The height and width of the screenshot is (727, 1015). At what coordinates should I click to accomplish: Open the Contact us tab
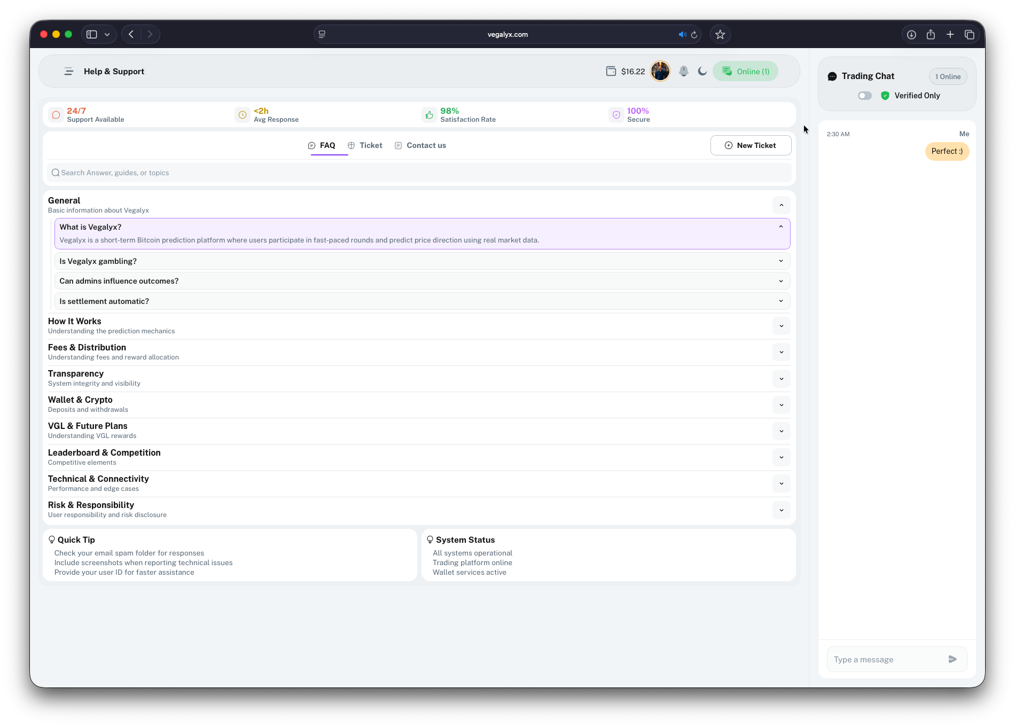pos(420,145)
